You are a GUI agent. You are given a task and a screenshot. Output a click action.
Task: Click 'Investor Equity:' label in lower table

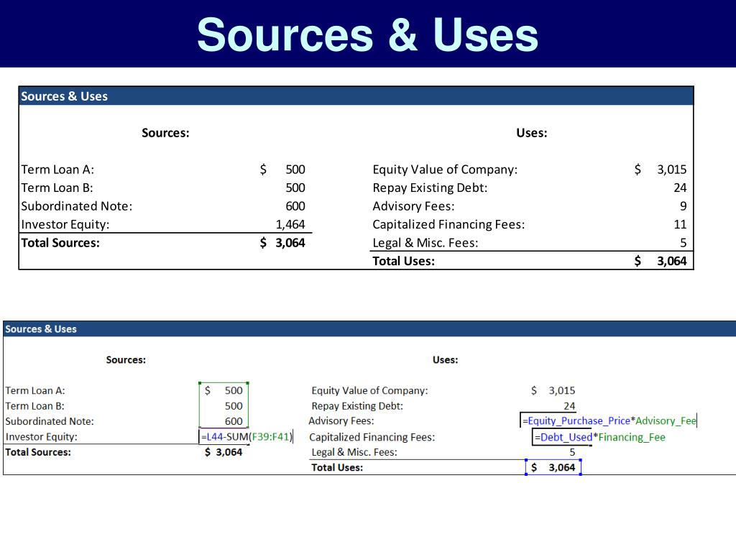pos(41,437)
